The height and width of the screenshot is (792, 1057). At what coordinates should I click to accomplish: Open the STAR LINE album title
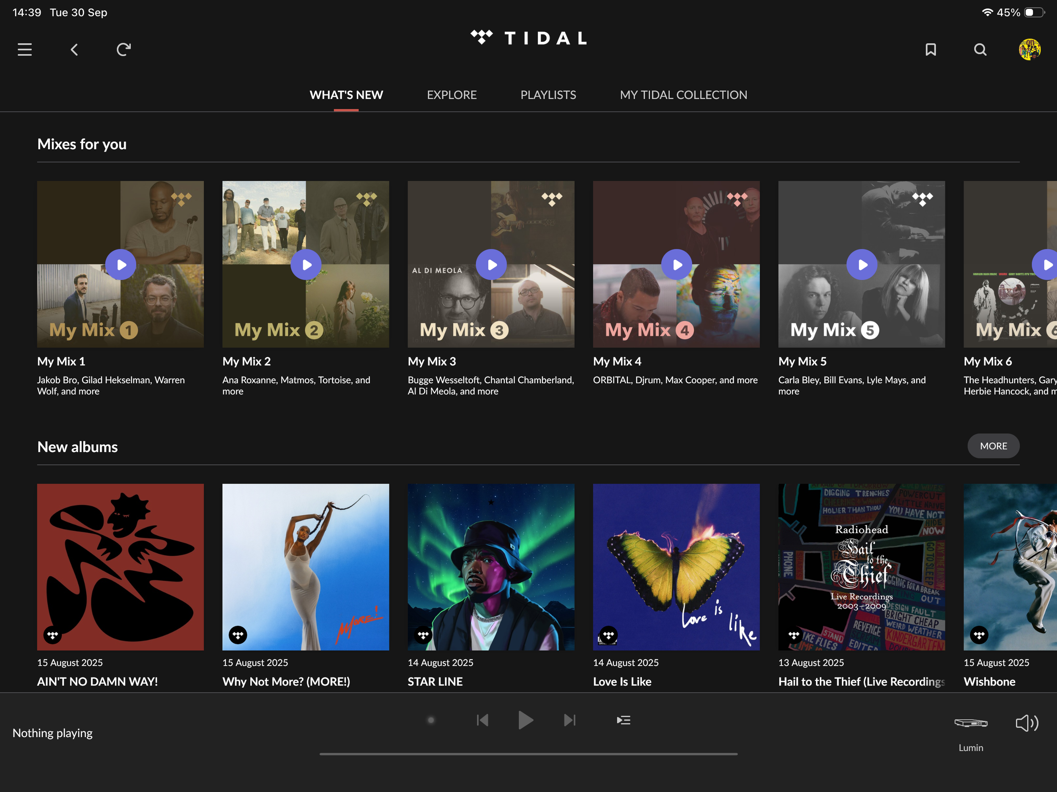pos(435,682)
